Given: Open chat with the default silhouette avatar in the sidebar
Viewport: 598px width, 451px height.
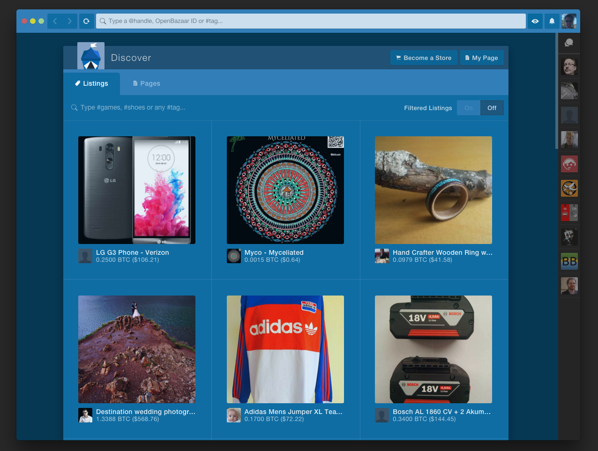Looking at the screenshot, I should pos(569,115).
